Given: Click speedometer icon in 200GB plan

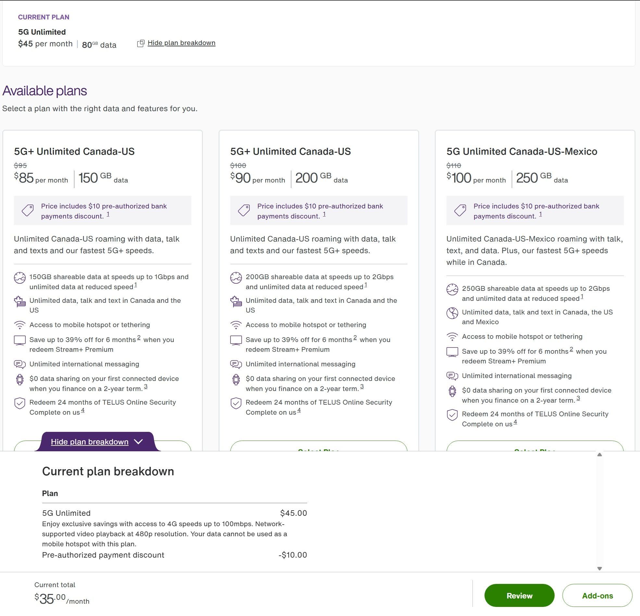Looking at the screenshot, I should point(236,278).
